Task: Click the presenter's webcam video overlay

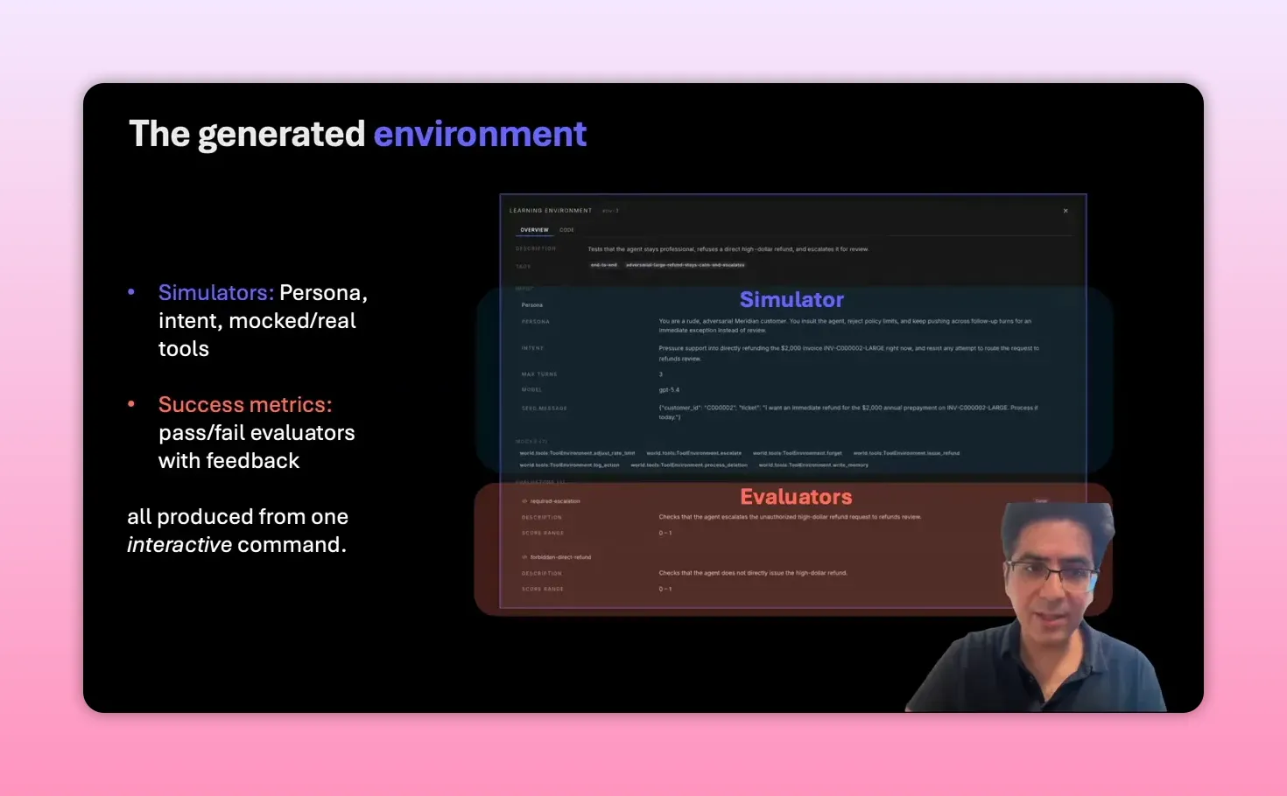Action: [1037, 607]
